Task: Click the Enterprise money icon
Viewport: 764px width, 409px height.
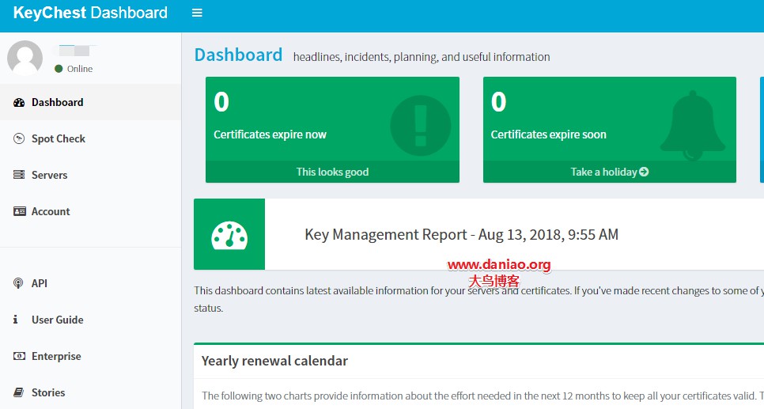Action: [19, 356]
